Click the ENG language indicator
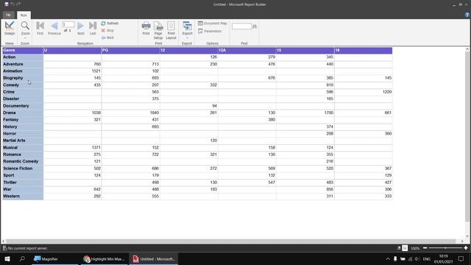 [427, 259]
